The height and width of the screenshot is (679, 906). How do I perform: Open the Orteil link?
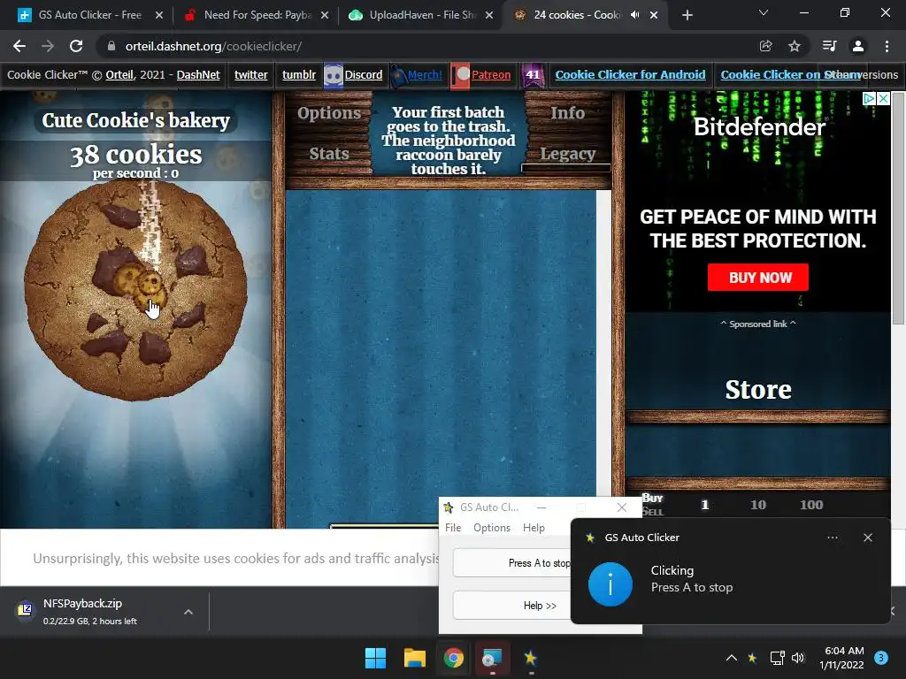(x=119, y=75)
